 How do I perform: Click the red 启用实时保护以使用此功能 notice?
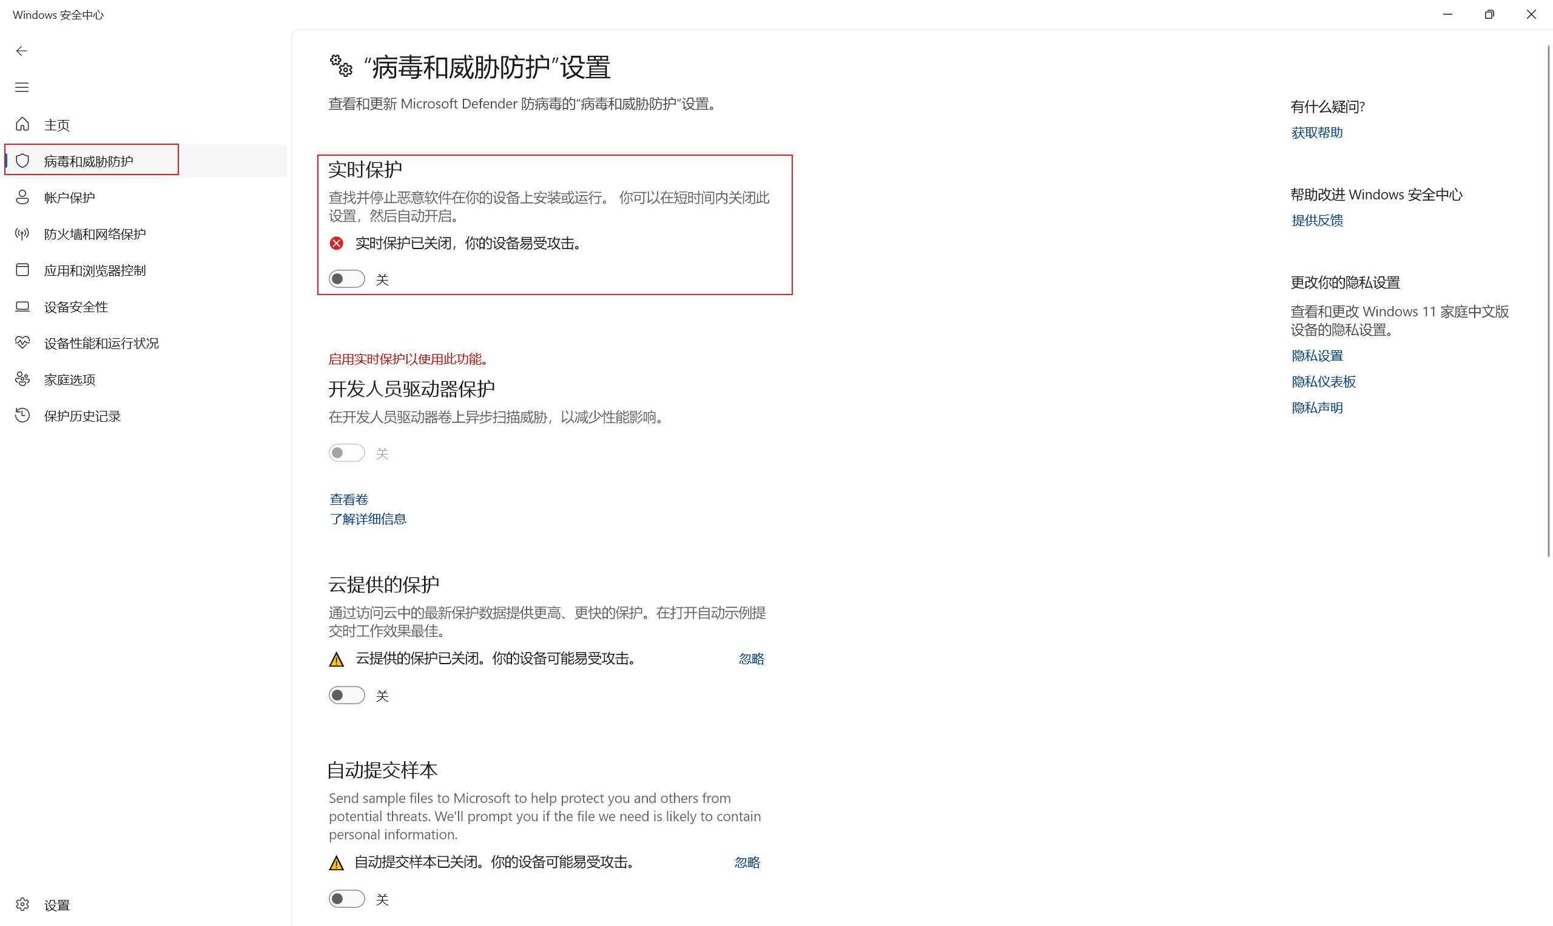[409, 359]
